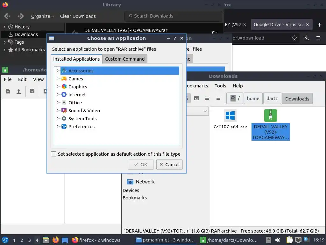Select All Bookmarks in Library sidebar
Viewport: 326px width, 245px height.
(30, 50)
